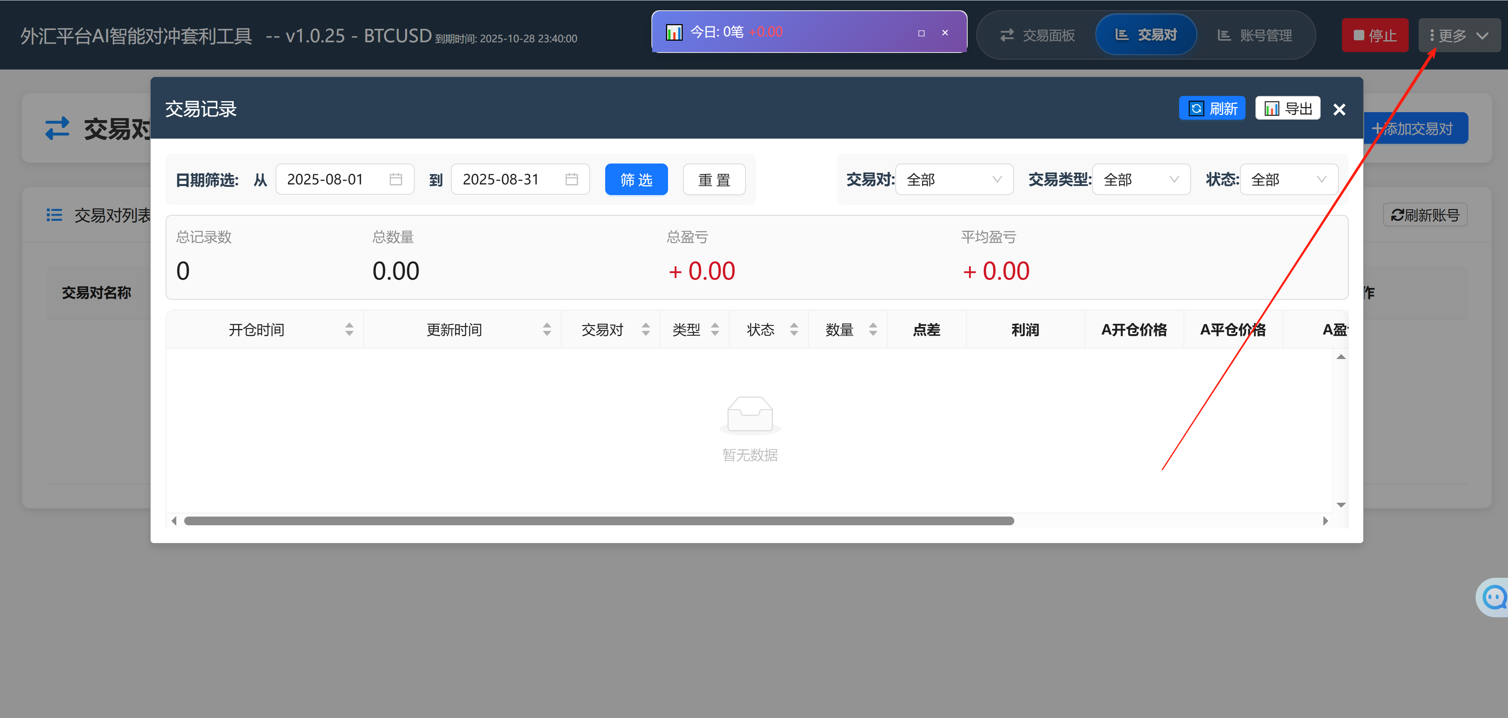Click the sort arrows on 更新时间 column

[x=547, y=330]
